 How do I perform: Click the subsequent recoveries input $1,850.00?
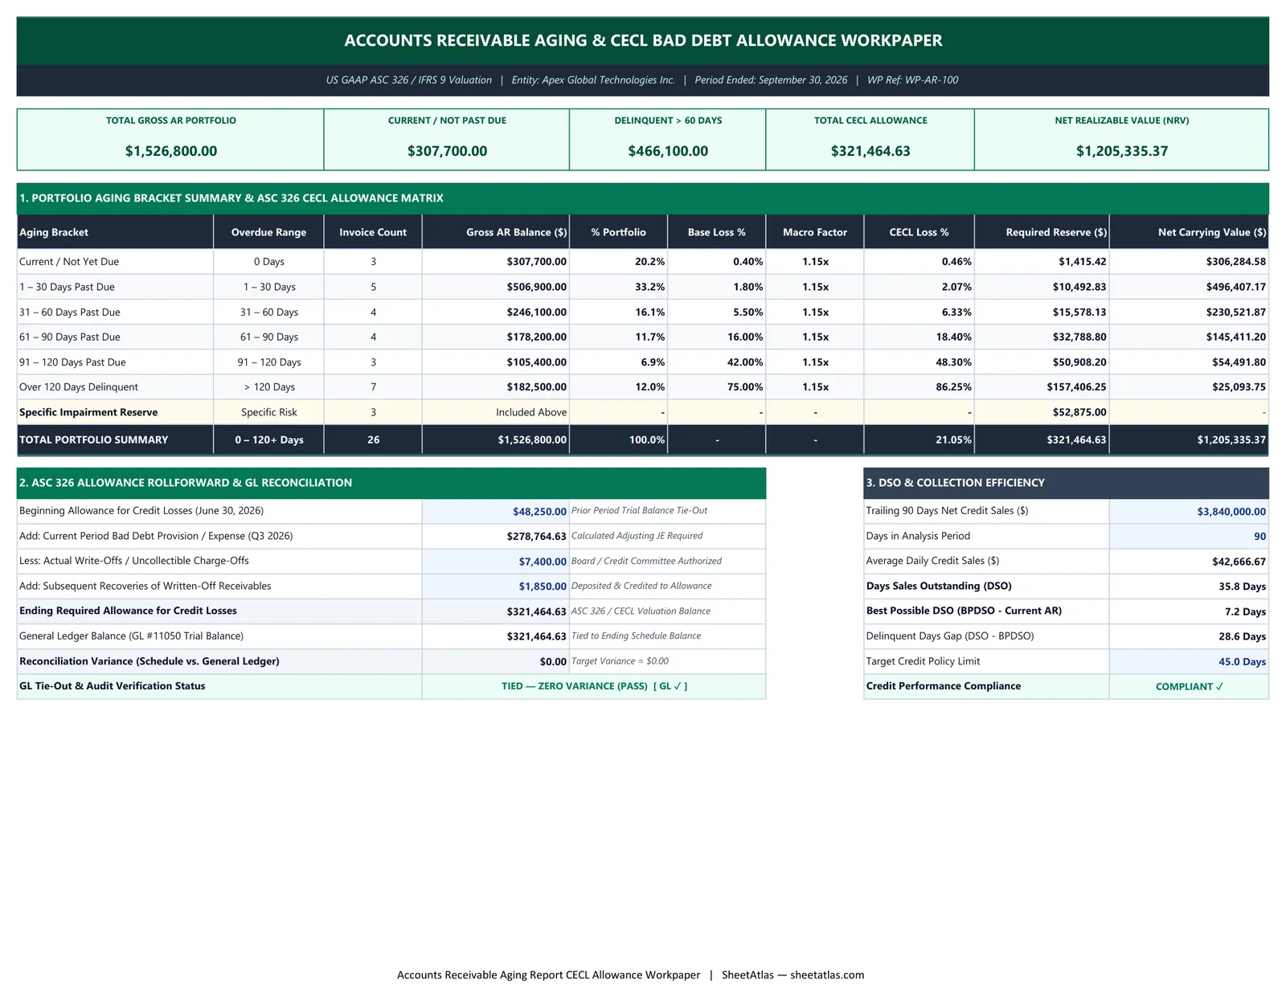pyautogui.click(x=495, y=586)
